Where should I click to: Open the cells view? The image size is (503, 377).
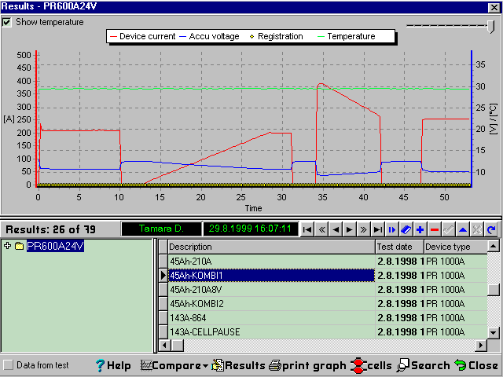tap(371, 365)
